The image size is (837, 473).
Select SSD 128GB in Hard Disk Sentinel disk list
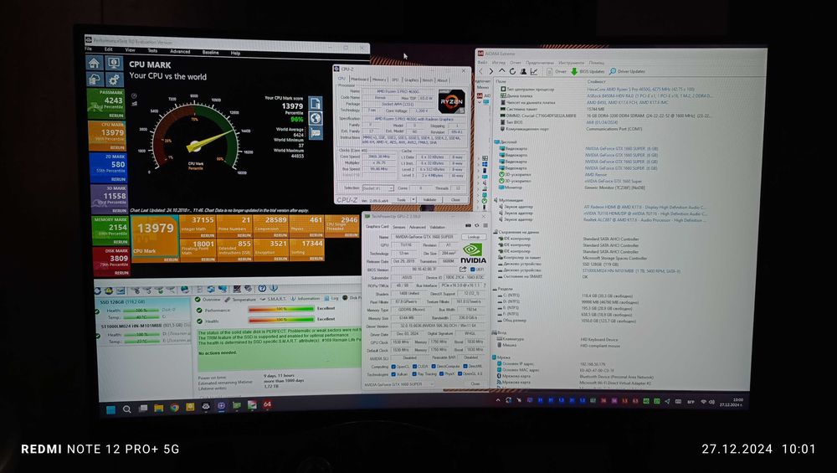click(142, 311)
